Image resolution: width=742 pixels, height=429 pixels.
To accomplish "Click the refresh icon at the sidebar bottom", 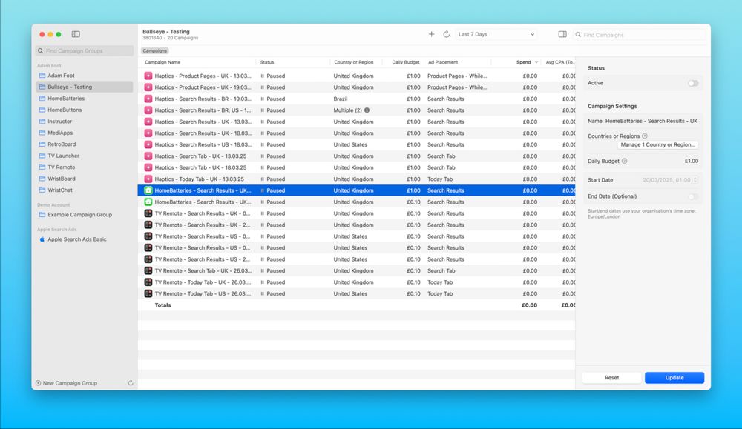I will point(131,383).
